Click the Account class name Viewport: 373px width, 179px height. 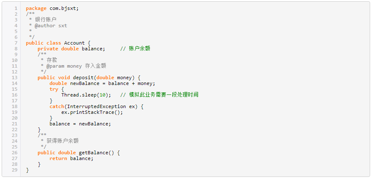click(75, 43)
